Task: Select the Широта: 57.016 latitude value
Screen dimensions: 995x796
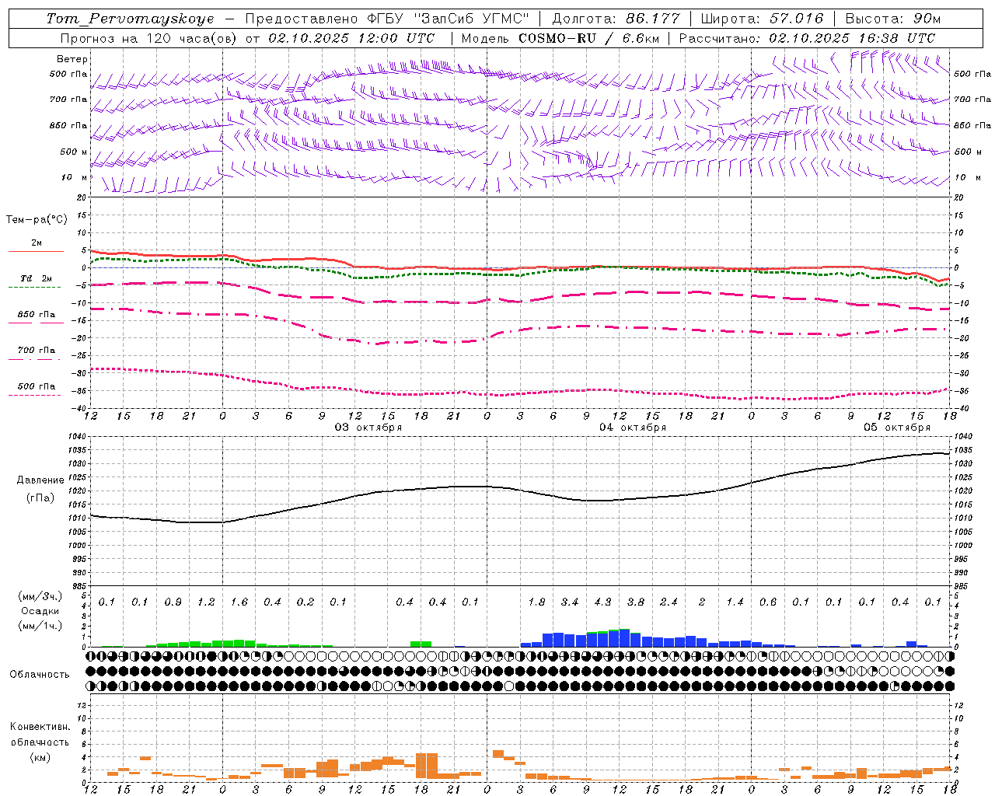Action: tap(762, 19)
